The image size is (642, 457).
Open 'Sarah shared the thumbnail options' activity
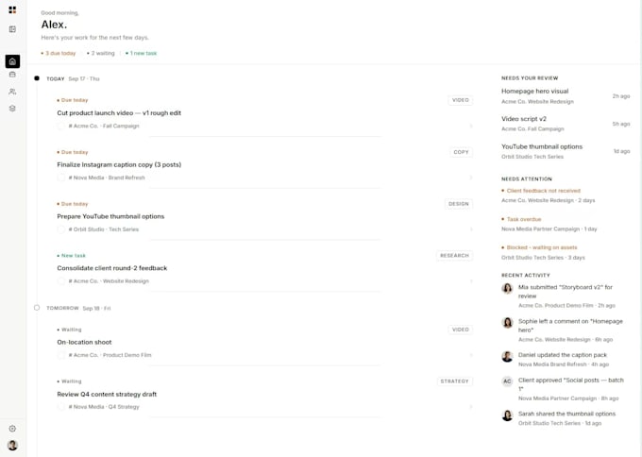click(x=566, y=418)
